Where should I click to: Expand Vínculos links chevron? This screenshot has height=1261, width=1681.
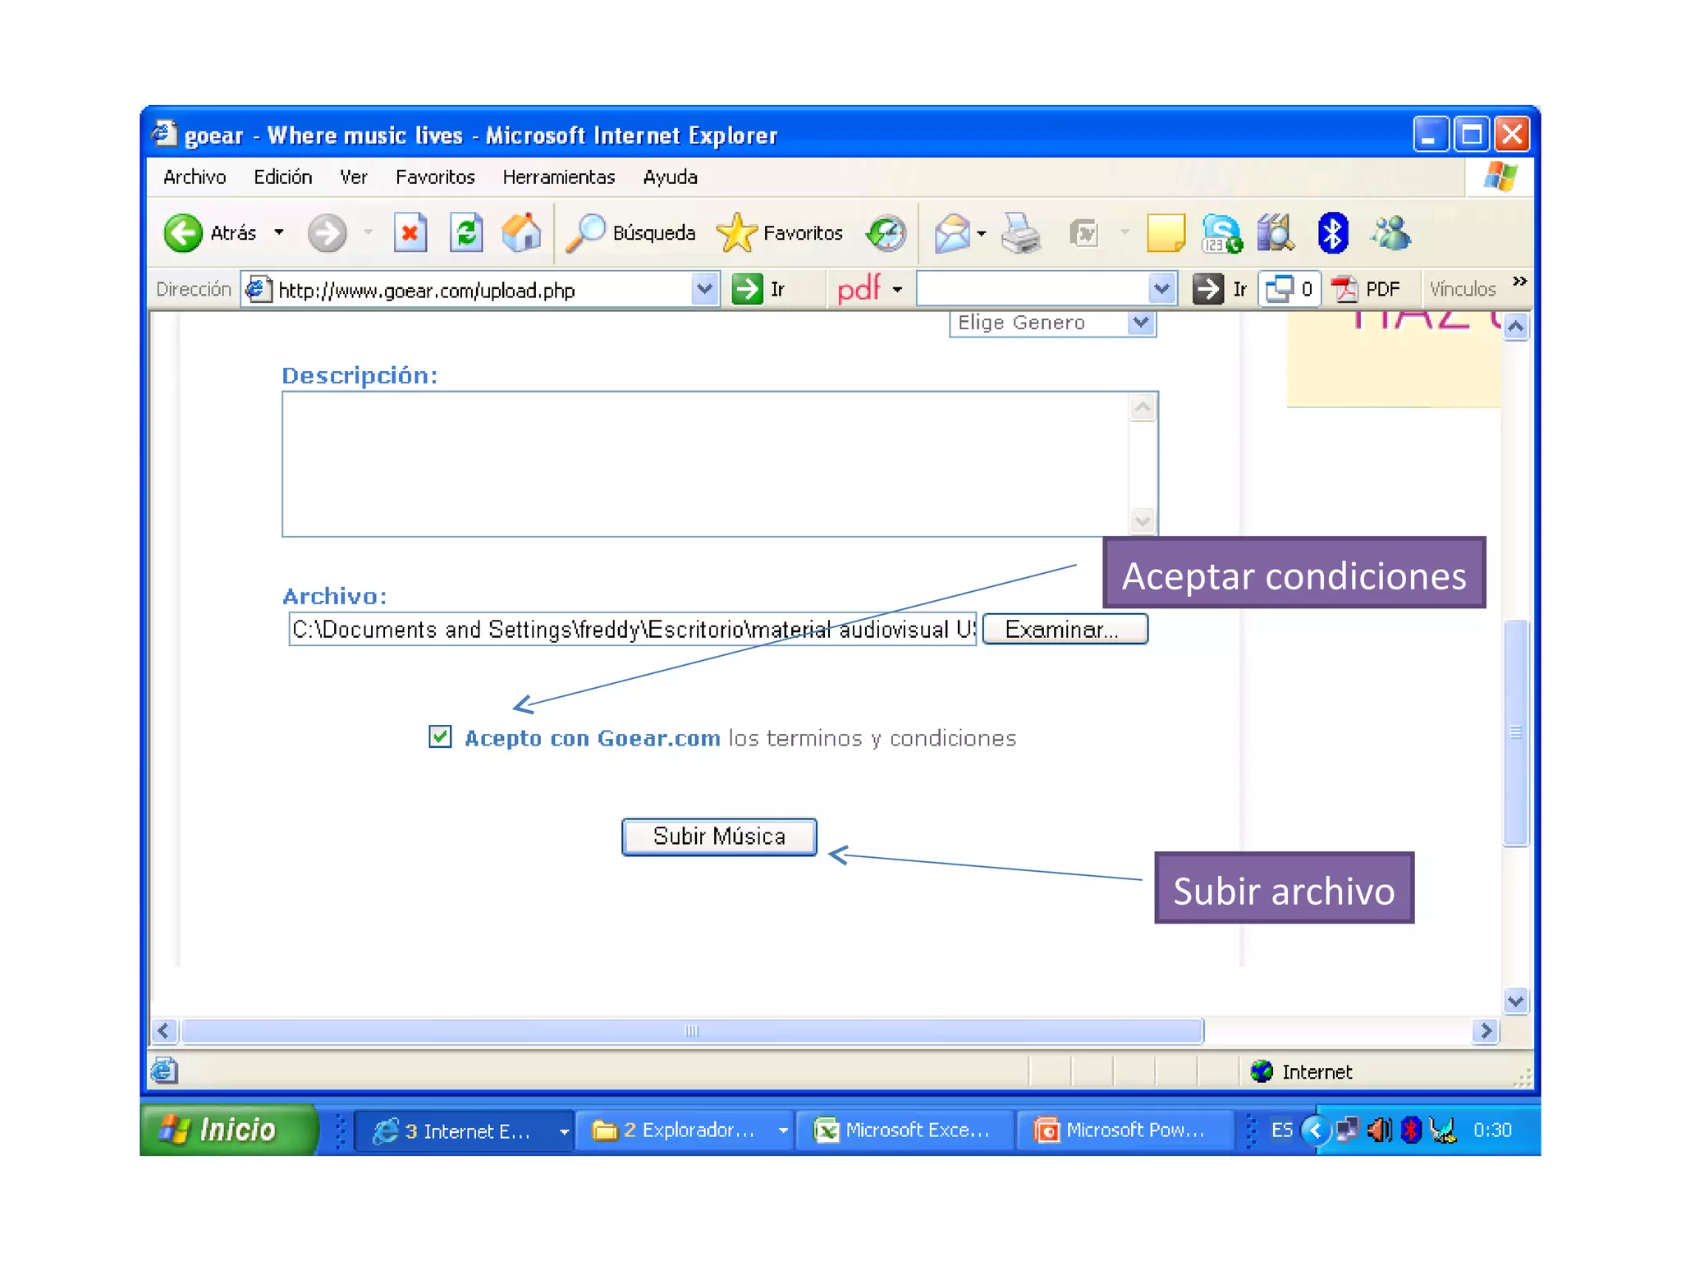pos(1519,282)
